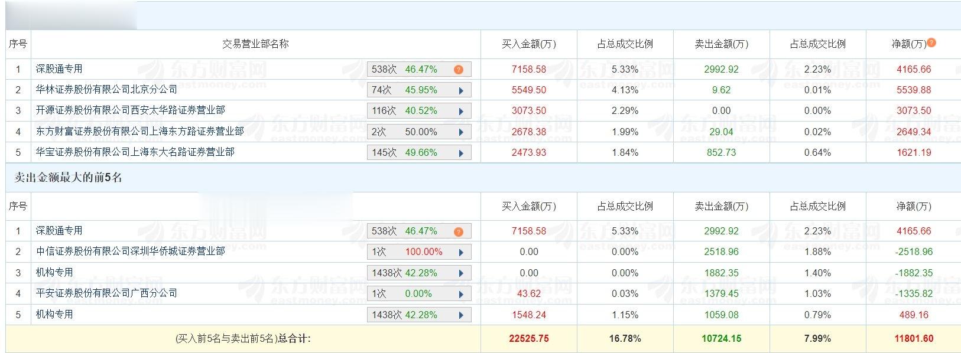Click the 1次 100.00% statistics box

419,252
